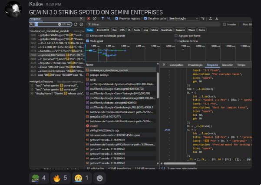The width and height of the screenshot is (261, 185).
Task: Click the crying face reaction emoji
Action: 79,178
